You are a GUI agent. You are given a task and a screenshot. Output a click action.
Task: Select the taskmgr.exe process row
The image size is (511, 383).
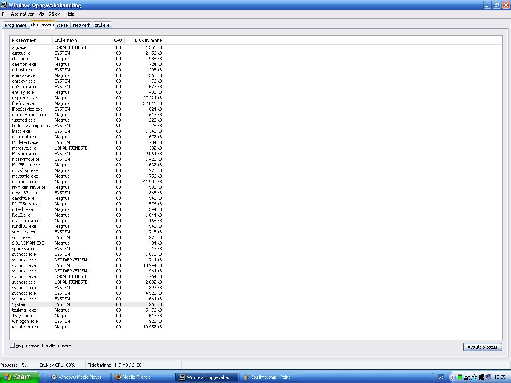pyautogui.click(x=87, y=310)
